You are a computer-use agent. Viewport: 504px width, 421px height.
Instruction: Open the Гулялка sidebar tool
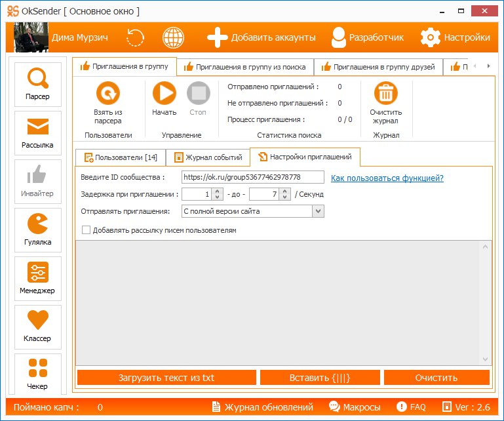37,230
